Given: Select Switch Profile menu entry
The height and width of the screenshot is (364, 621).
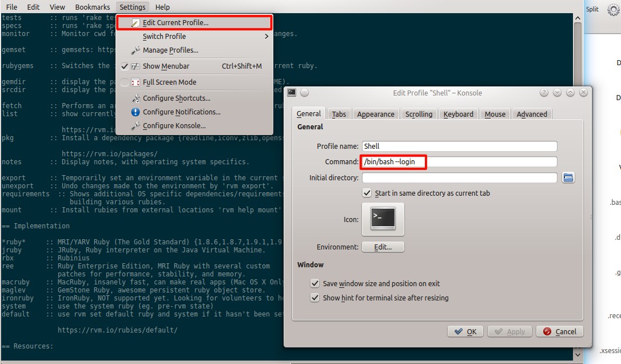Looking at the screenshot, I should (x=194, y=37).
